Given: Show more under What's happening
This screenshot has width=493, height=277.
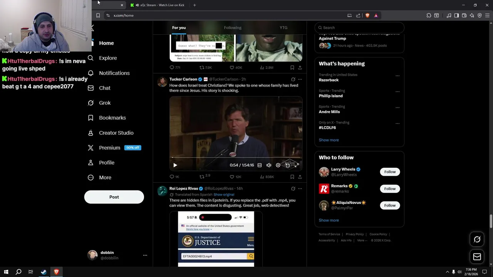Looking at the screenshot, I should 329,140.
